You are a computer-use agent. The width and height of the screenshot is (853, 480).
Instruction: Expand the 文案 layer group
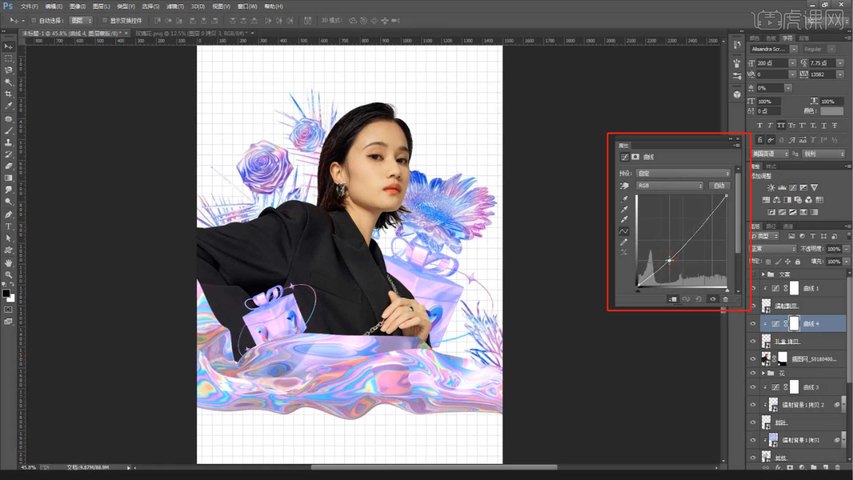point(763,274)
